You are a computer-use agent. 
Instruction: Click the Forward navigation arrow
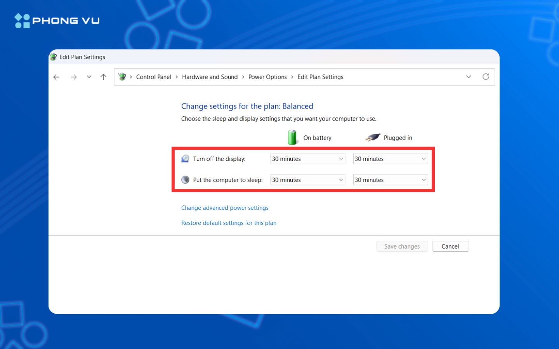tap(73, 77)
